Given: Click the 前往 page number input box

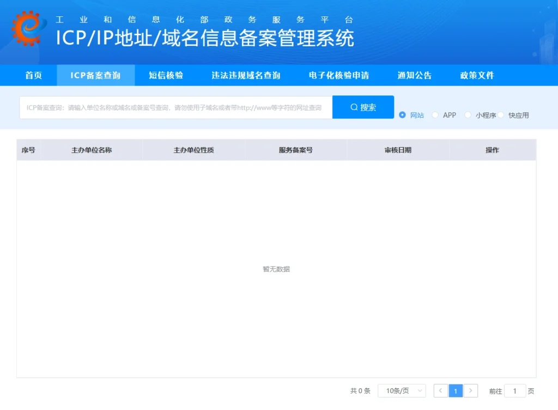Looking at the screenshot, I should tap(515, 391).
